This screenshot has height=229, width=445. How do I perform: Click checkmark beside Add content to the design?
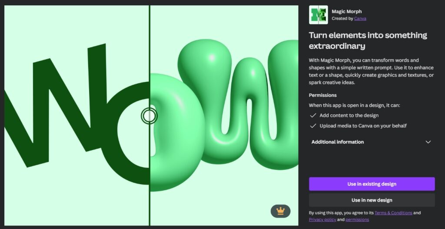click(313, 116)
